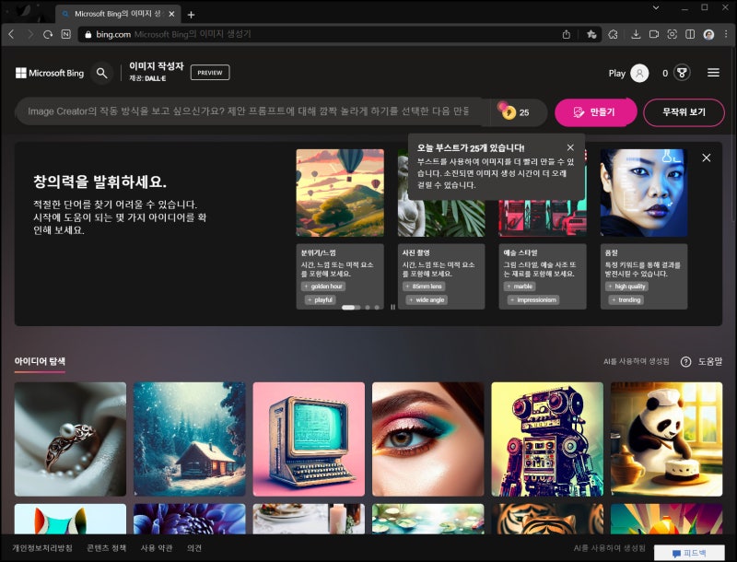This screenshot has height=562, width=737.
Task: Open the pearl ring image
Action: 71,439
